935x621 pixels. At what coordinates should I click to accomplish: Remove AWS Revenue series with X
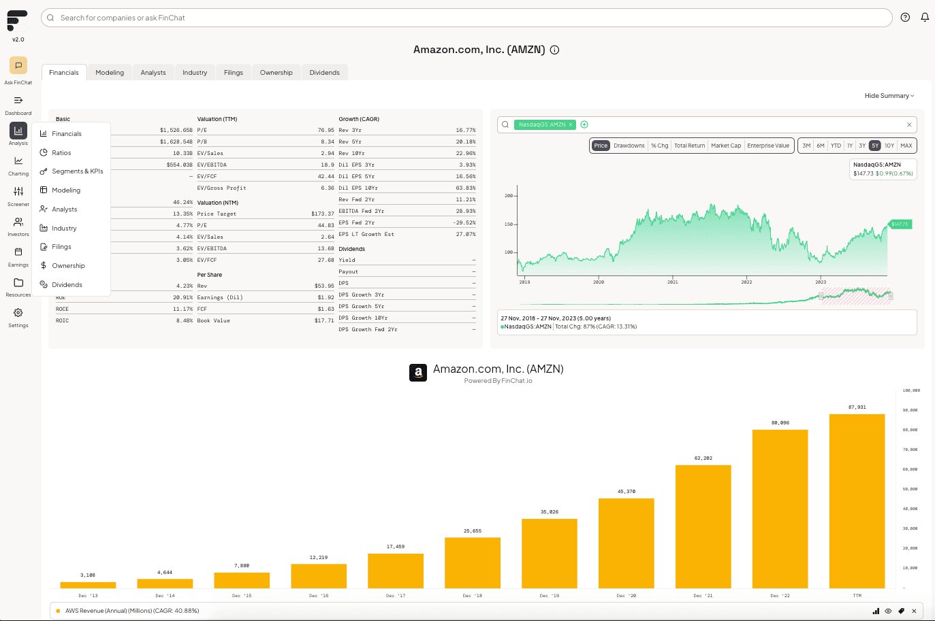click(x=914, y=611)
